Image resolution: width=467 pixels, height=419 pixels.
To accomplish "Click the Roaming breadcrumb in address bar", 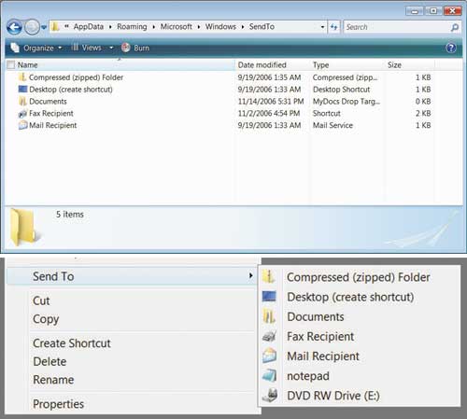I will tap(132, 27).
